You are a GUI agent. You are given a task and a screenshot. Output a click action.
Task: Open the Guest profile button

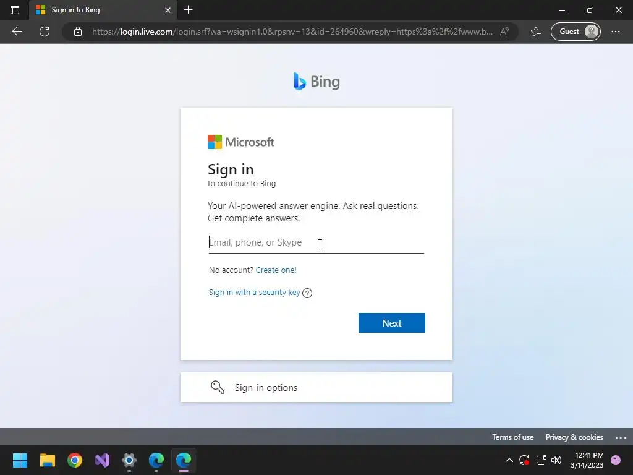pyautogui.click(x=576, y=32)
